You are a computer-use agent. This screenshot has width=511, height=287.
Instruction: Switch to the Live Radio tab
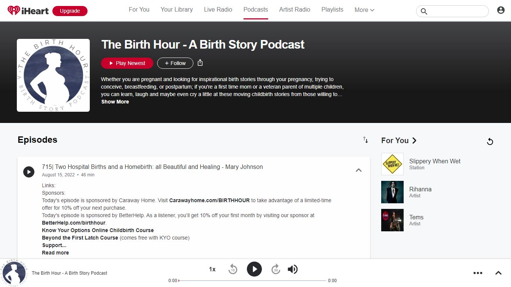point(218,10)
